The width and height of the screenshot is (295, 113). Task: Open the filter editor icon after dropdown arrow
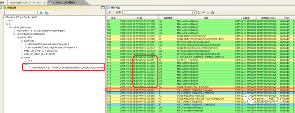click(199, 13)
